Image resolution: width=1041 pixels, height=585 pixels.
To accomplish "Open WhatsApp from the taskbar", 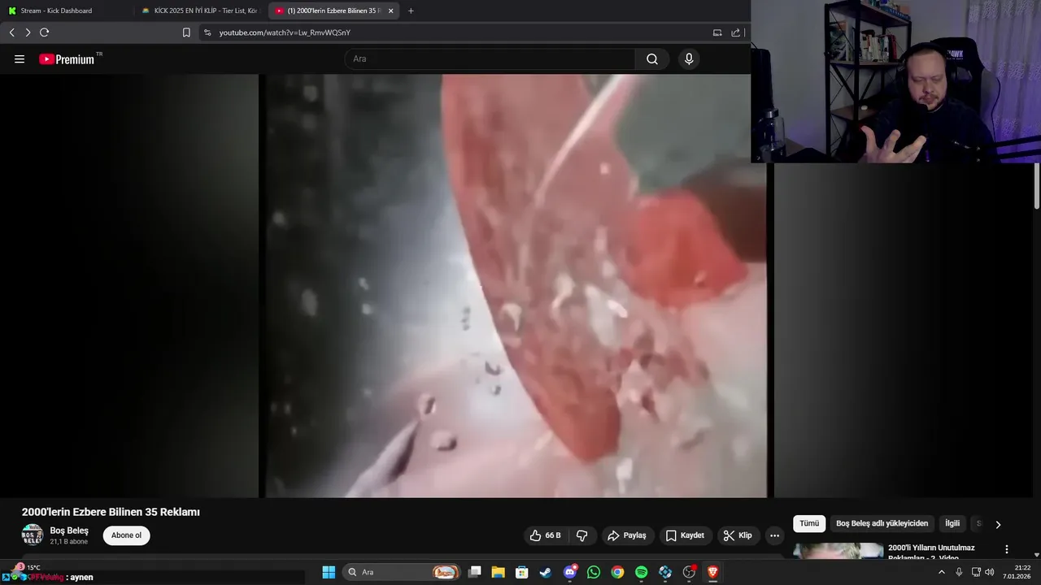I will click(594, 572).
